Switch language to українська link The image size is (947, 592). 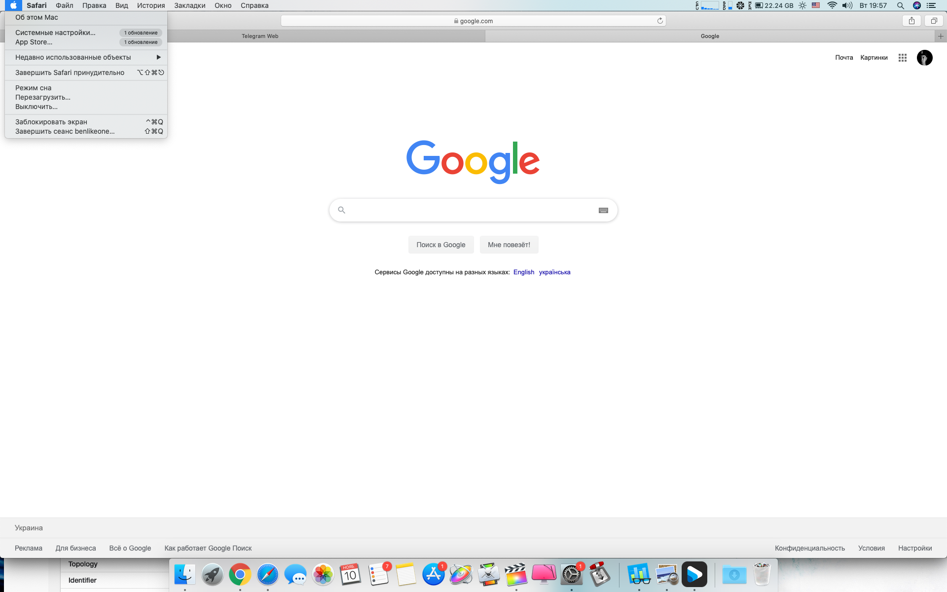point(554,272)
